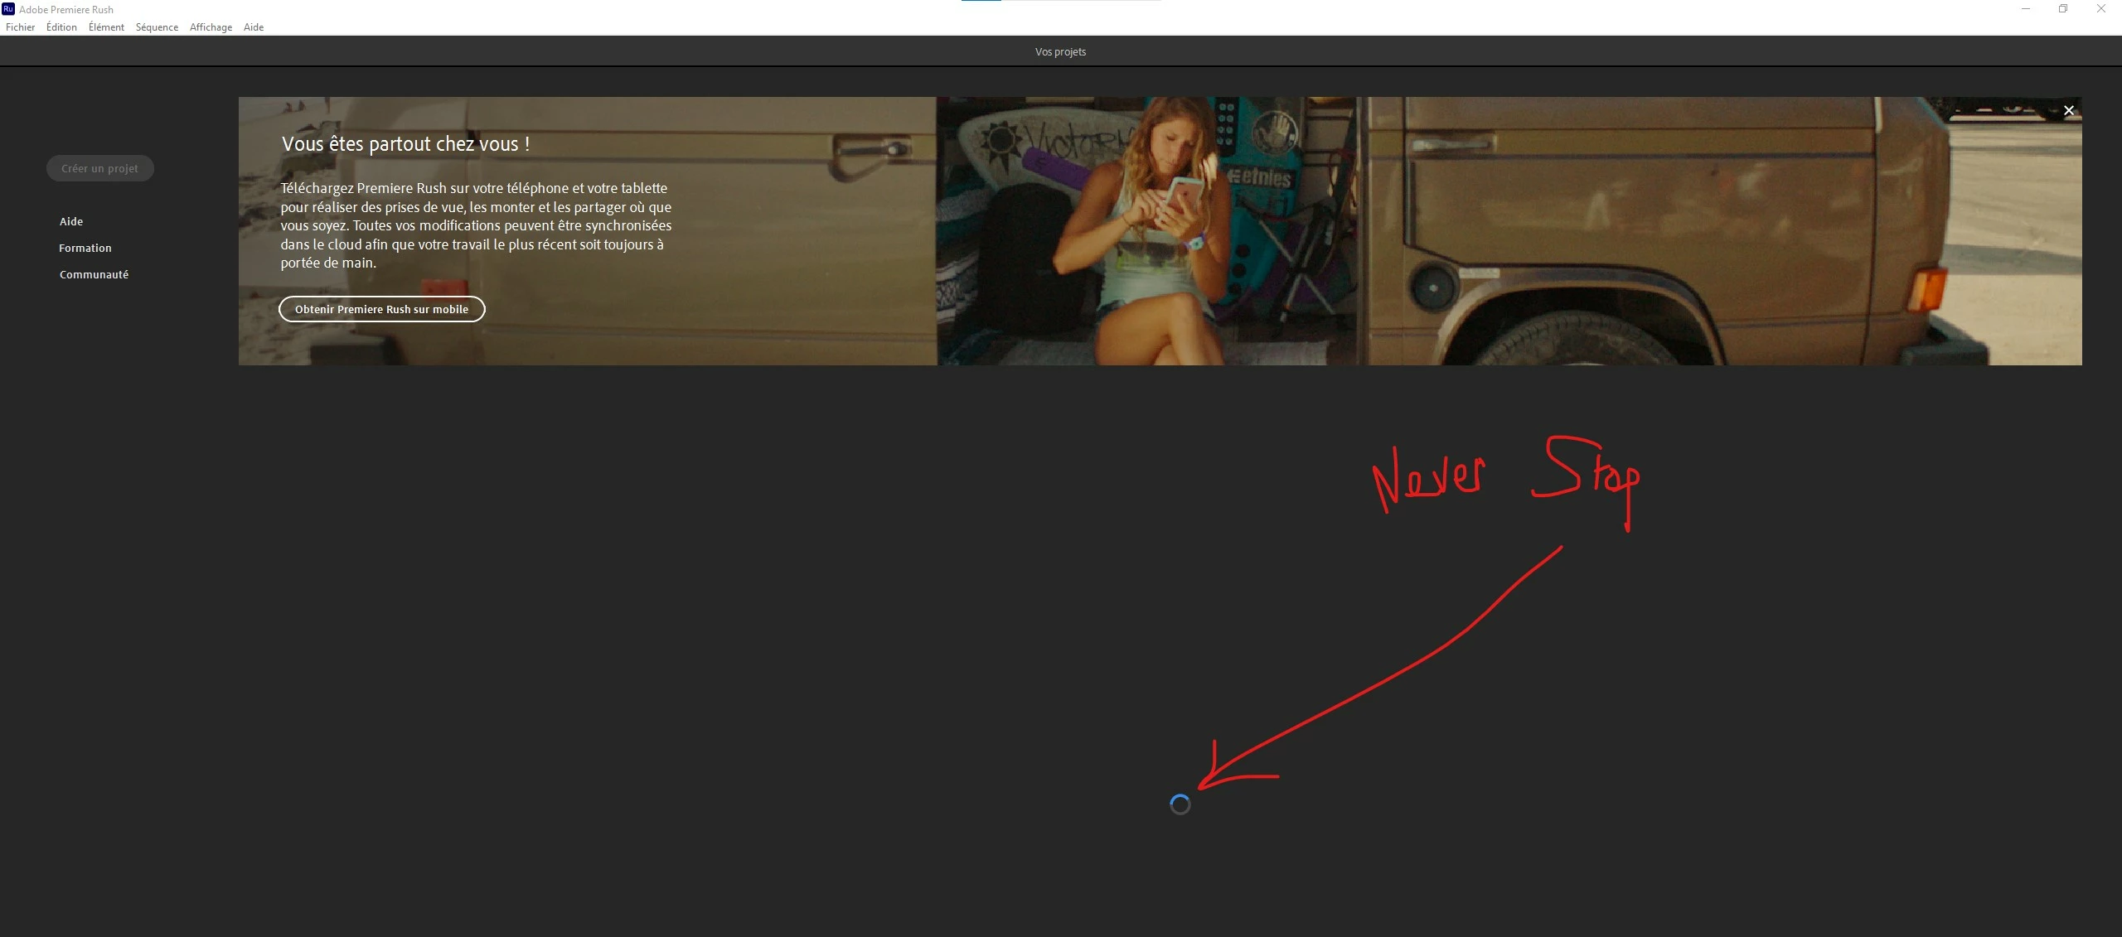Click Obtenir Premiere Rush sur mobile button
The height and width of the screenshot is (937, 2122).
click(381, 309)
